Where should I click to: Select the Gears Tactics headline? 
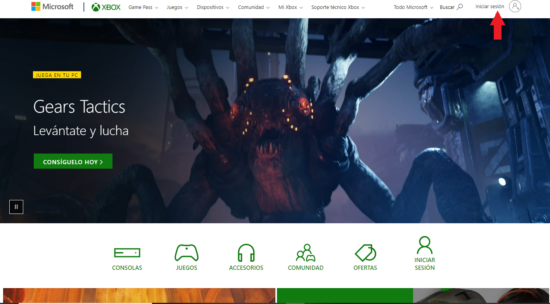tap(80, 107)
